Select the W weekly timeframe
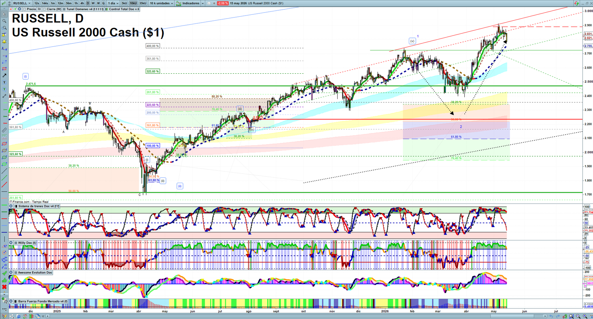Viewport: 593px width, 319px height. point(93,3)
